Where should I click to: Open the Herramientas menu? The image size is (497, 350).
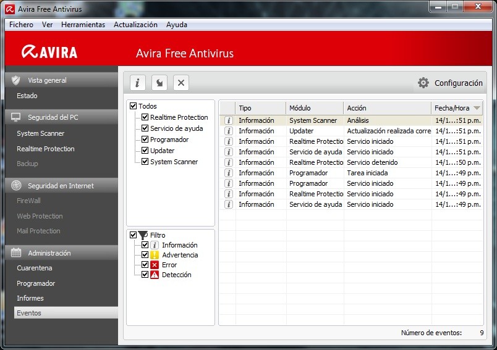coord(83,24)
